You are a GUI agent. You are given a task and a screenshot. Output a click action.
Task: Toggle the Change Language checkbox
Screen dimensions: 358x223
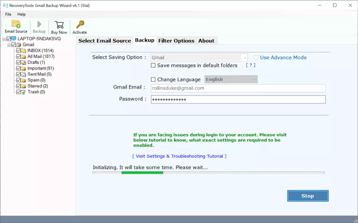click(153, 79)
